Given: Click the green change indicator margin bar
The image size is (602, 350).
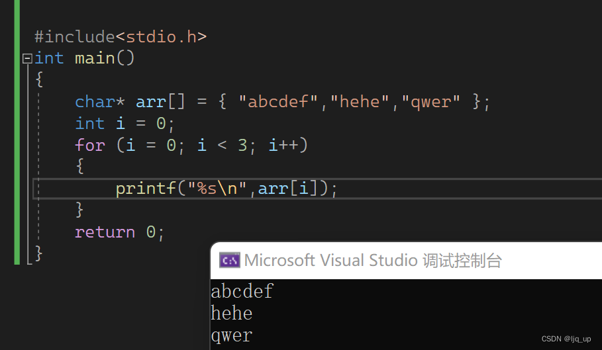Looking at the screenshot, I should pos(17,132).
